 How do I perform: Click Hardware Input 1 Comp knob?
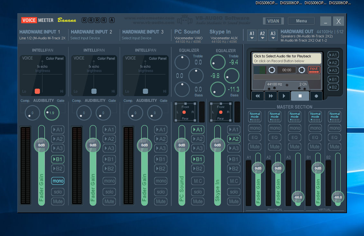tap(32, 113)
